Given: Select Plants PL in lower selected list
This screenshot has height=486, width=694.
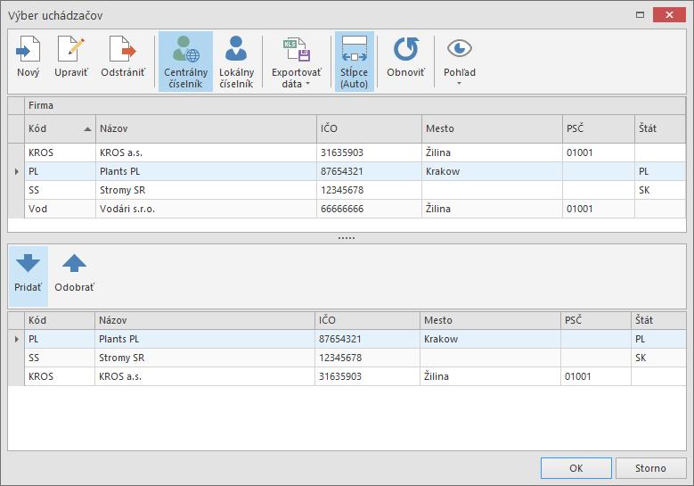Looking at the screenshot, I should pyautogui.click(x=355, y=339).
